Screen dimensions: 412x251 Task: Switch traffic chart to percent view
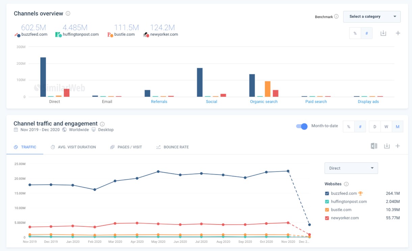tap(349, 127)
